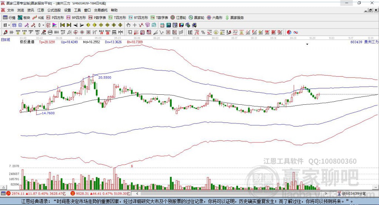Select the 极反通道 indicator label

(x=27, y=42)
